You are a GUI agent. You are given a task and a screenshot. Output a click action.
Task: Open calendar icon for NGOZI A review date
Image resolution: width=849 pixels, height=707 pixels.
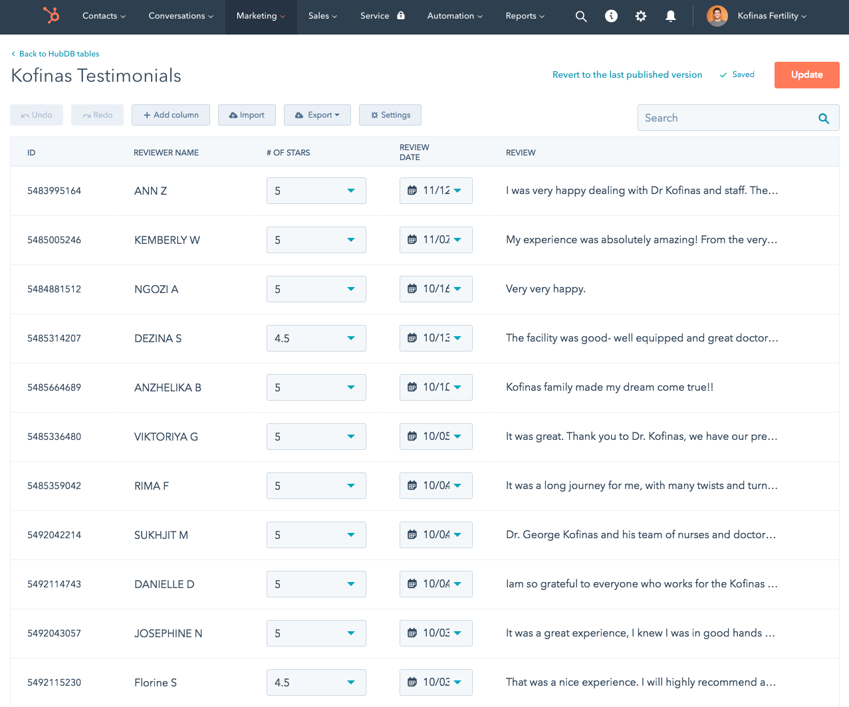point(412,289)
